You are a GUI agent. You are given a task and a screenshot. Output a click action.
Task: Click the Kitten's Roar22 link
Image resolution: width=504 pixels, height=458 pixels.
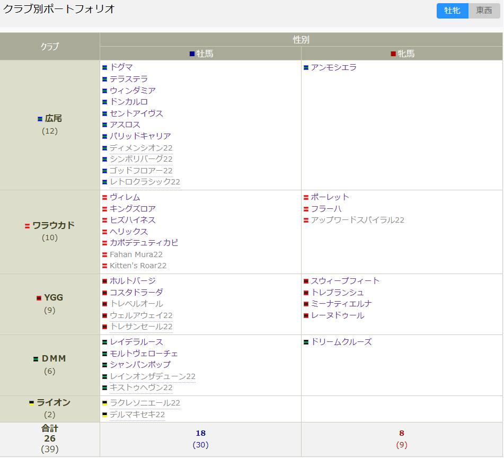coord(138,266)
